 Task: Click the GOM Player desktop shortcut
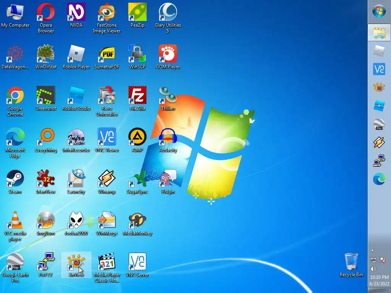[x=168, y=57]
